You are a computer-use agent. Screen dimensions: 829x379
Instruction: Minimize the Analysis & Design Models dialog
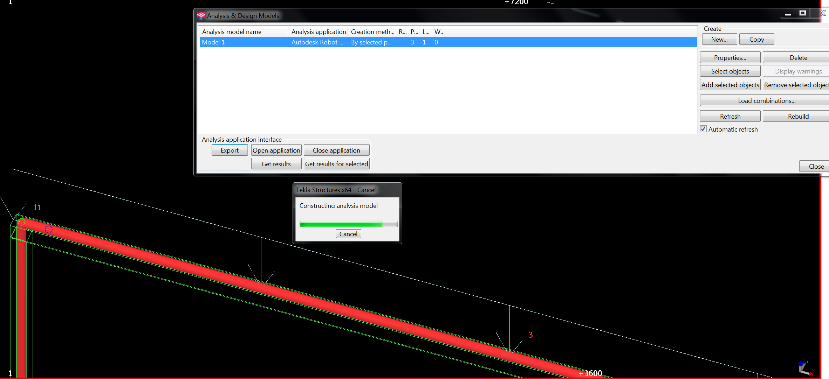pos(788,14)
